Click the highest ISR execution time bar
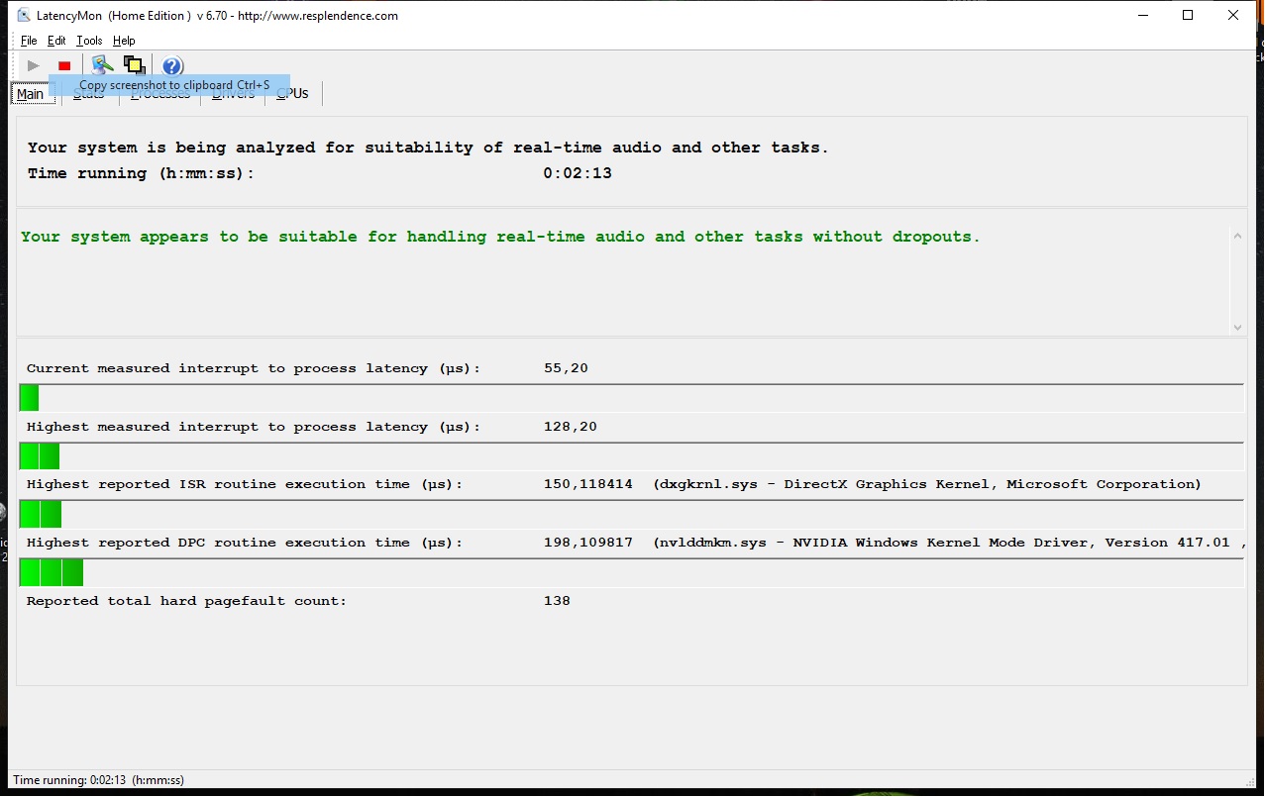This screenshot has height=797, width=1265. [x=41, y=515]
